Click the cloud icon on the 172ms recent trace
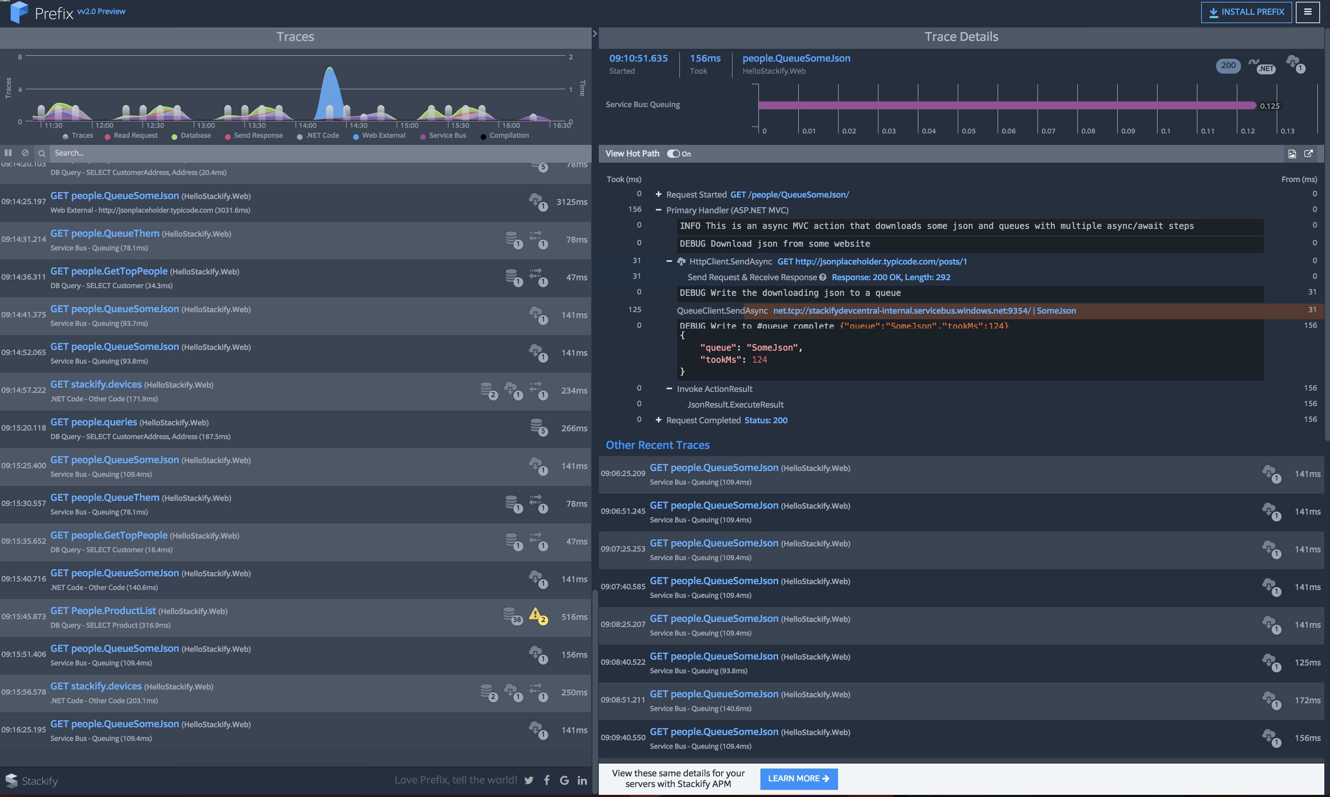This screenshot has height=797, width=1330. pyautogui.click(x=1272, y=700)
